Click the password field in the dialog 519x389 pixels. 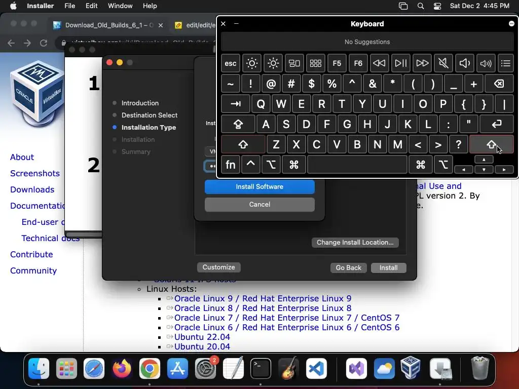pos(210,166)
